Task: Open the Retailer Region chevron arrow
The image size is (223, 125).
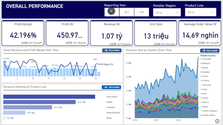Action: click(x=177, y=12)
